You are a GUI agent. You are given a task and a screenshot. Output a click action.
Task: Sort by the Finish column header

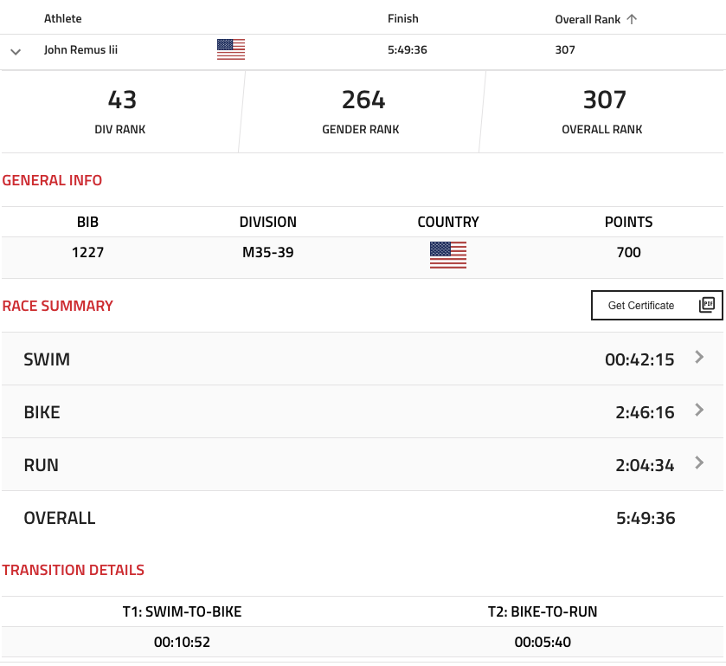click(403, 18)
